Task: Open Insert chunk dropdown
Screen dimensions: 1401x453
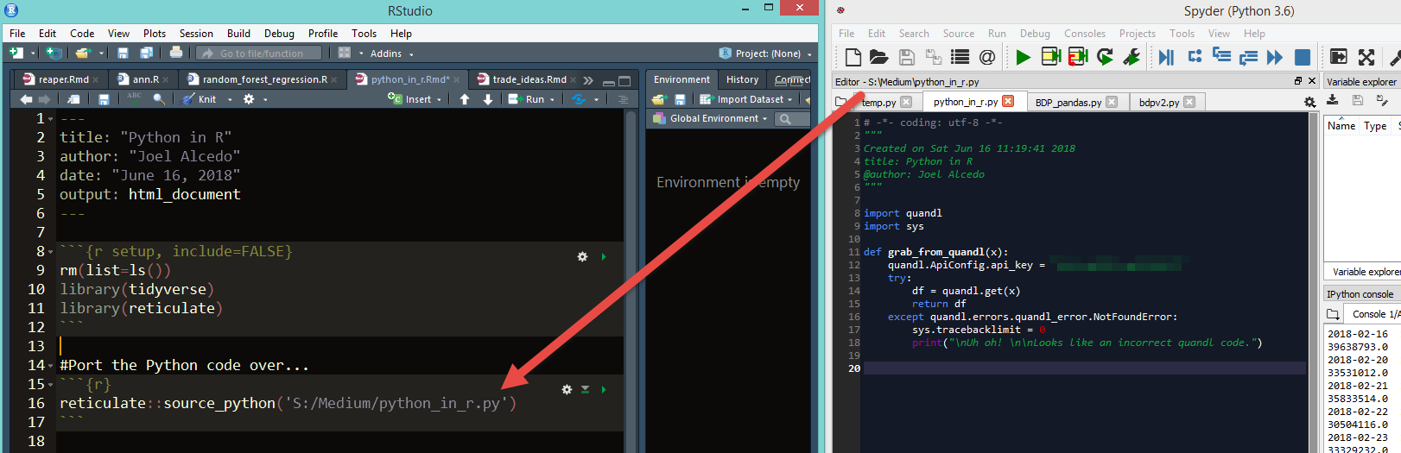Action: click(416, 99)
